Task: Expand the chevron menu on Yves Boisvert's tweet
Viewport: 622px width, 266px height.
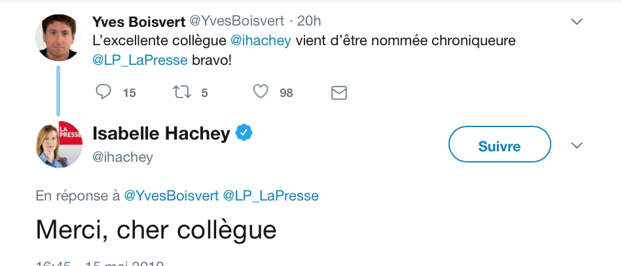Action: point(577,22)
